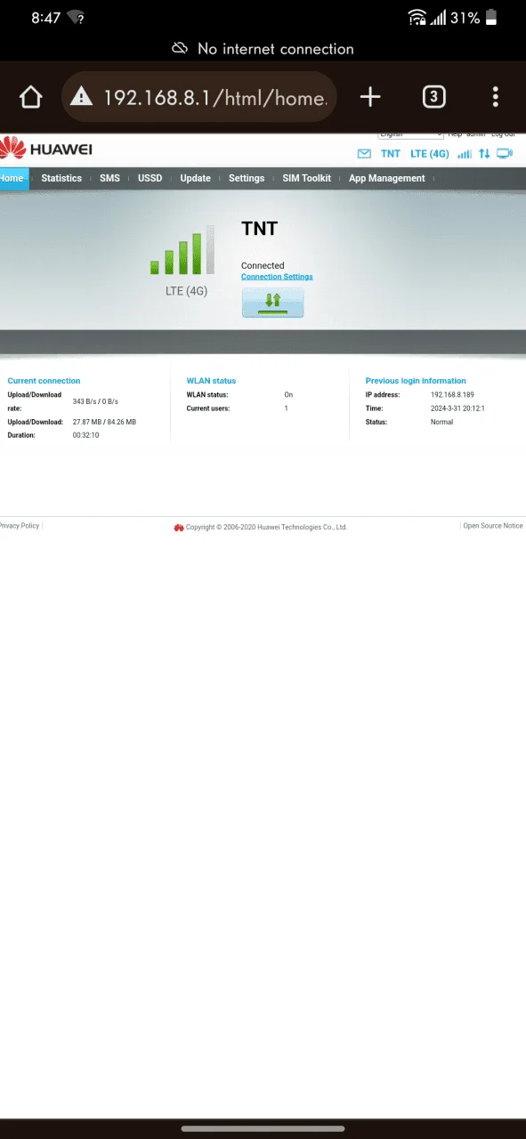Click the admin user link
Viewport: 526px width, 1139px height.
[x=476, y=133]
